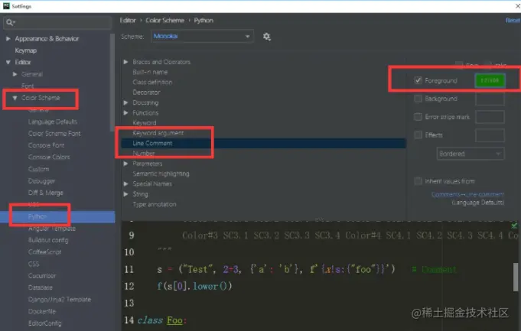Expand the General tree node
The image size is (521, 331).
coord(15,74)
